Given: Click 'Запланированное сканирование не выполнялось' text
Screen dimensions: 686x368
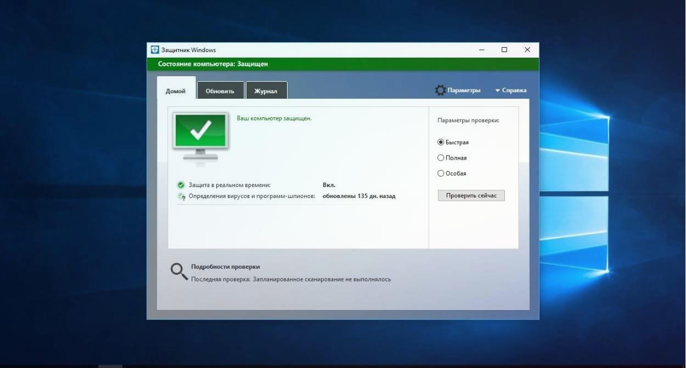Looking at the screenshot, I should click(x=322, y=279).
